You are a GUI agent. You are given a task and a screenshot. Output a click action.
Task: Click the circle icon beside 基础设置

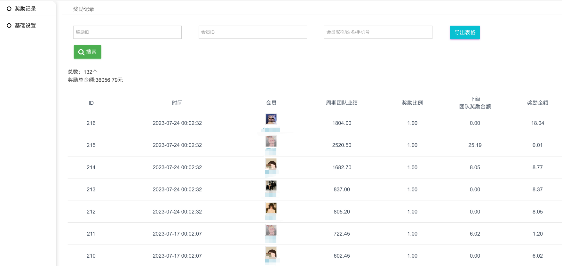point(9,25)
